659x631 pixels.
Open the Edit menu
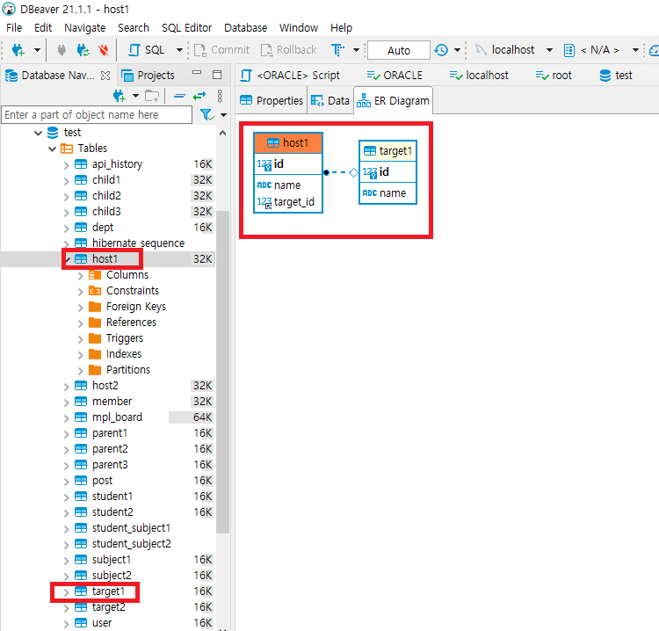tap(43, 28)
